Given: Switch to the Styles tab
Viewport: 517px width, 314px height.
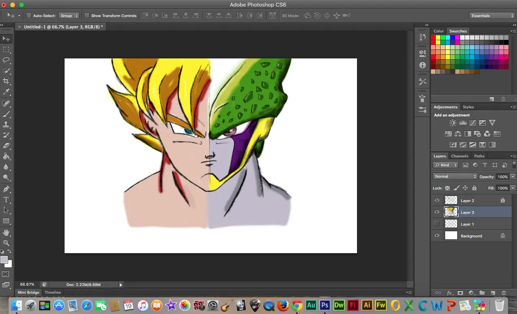Looking at the screenshot, I should coord(468,107).
